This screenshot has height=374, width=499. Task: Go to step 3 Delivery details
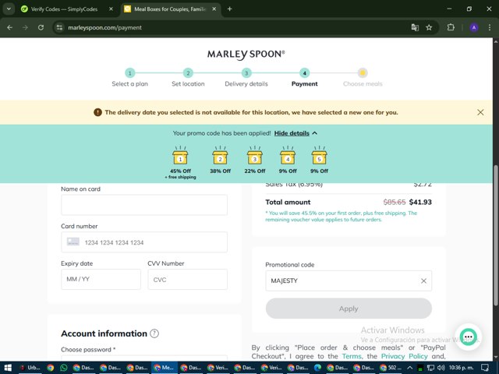point(246,73)
